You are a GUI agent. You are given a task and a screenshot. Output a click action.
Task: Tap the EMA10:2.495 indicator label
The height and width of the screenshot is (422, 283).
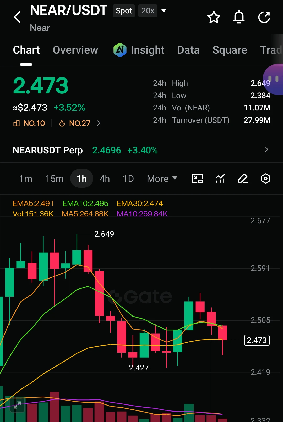(85, 203)
